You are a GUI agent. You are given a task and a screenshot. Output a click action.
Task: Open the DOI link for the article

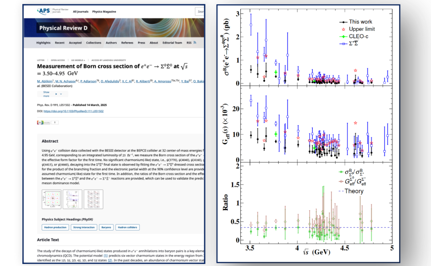pyautogui.click(x=73, y=111)
